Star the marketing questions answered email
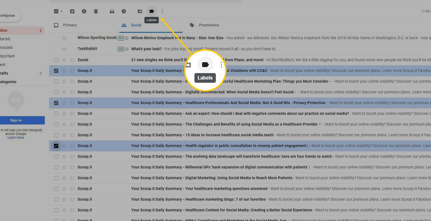431x221 pixels. pos(64,189)
